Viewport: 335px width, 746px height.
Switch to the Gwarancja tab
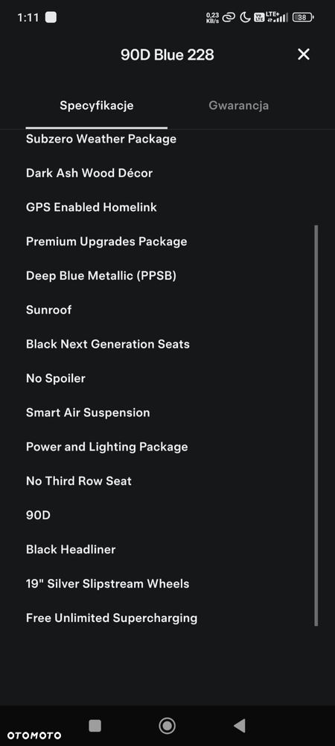239,105
